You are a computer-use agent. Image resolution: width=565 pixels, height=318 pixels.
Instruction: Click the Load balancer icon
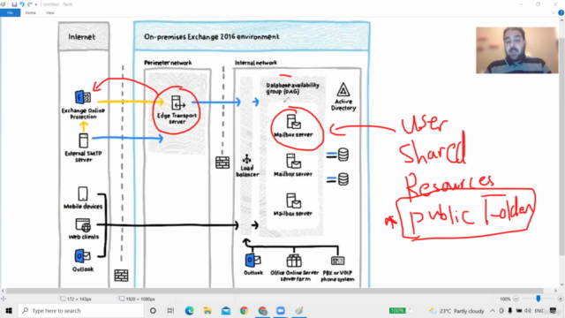click(247, 159)
